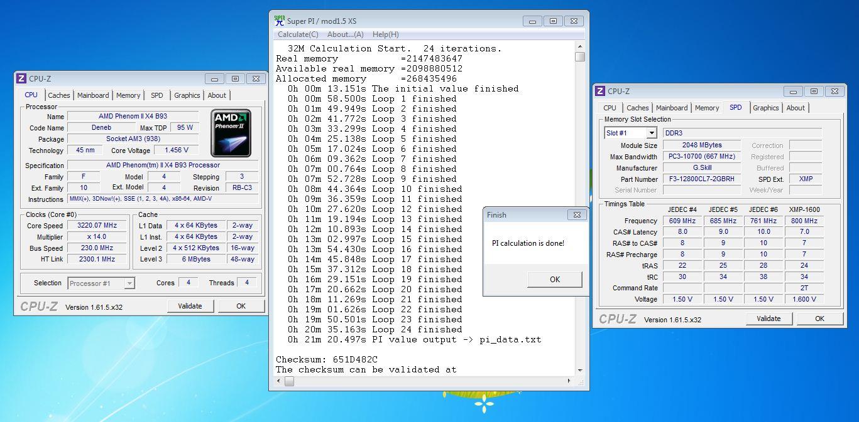The width and height of the screenshot is (859, 422).
Task: Click the SPD Ext. value XMP
Action: point(806,179)
